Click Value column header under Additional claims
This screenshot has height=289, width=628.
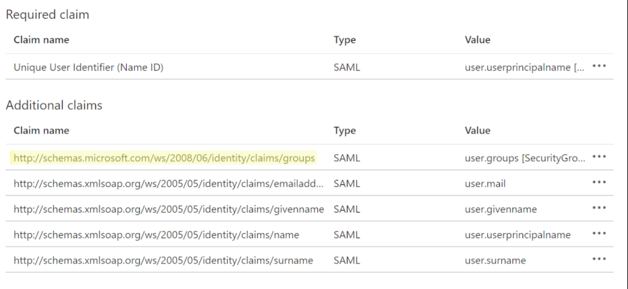(477, 131)
